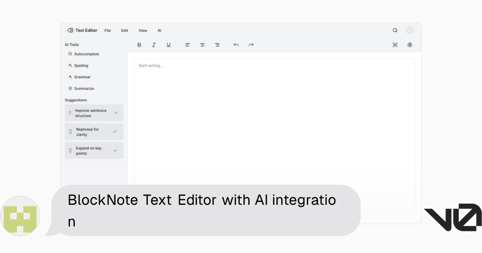The height and width of the screenshot is (253, 482).
Task: Open the user avatar circle
Action: (x=410, y=30)
